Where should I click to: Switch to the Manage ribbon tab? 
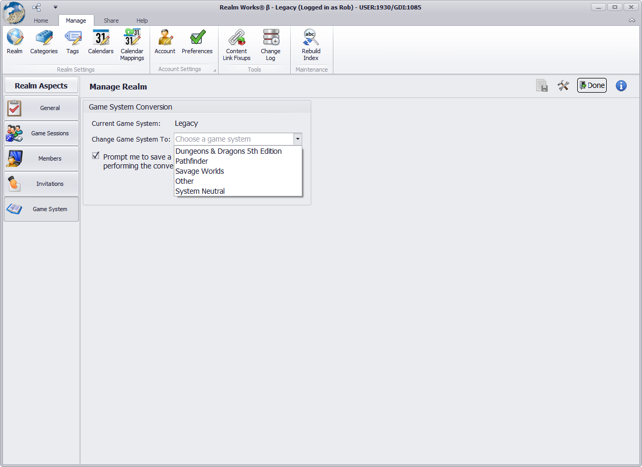[x=76, y=21]
